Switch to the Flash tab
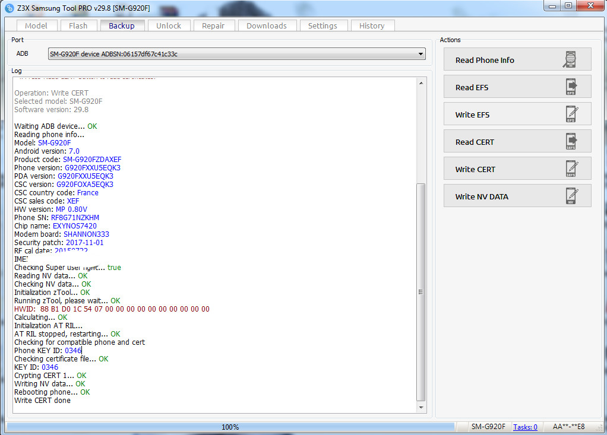 tap(78, 26)
